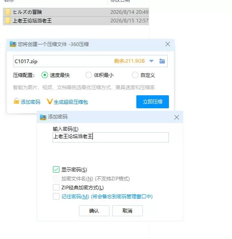The width and height of the screenshot is (232, 239).
Task: Toggle the disabled 加密文件名(N) checkbox
Action: (x=56, y=178)
